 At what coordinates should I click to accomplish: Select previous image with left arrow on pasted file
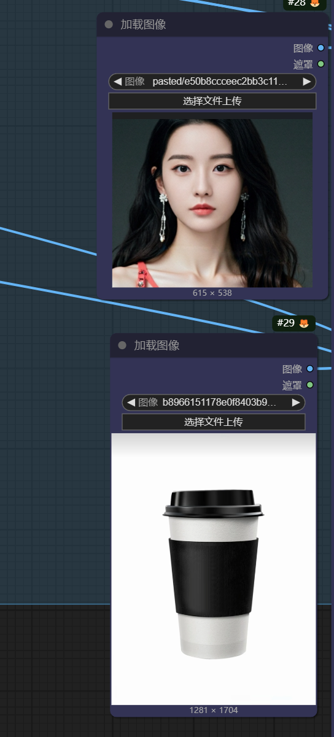[117, 82]
